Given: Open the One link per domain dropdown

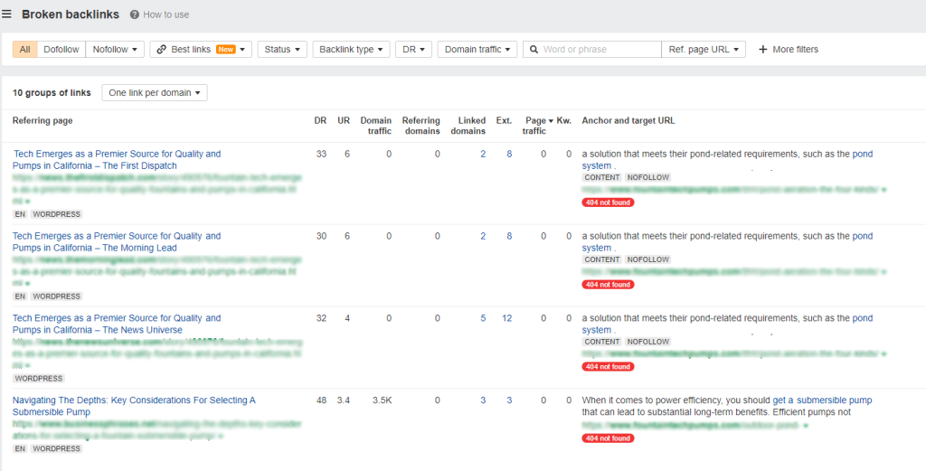Looking at the screenshot, I should pos(154,93).
